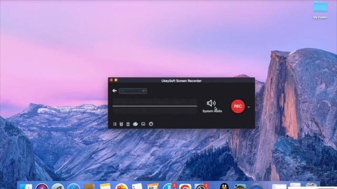Open Safari compass in the dock
Viewport: 337px width, 189px height.
pos(74,186)
